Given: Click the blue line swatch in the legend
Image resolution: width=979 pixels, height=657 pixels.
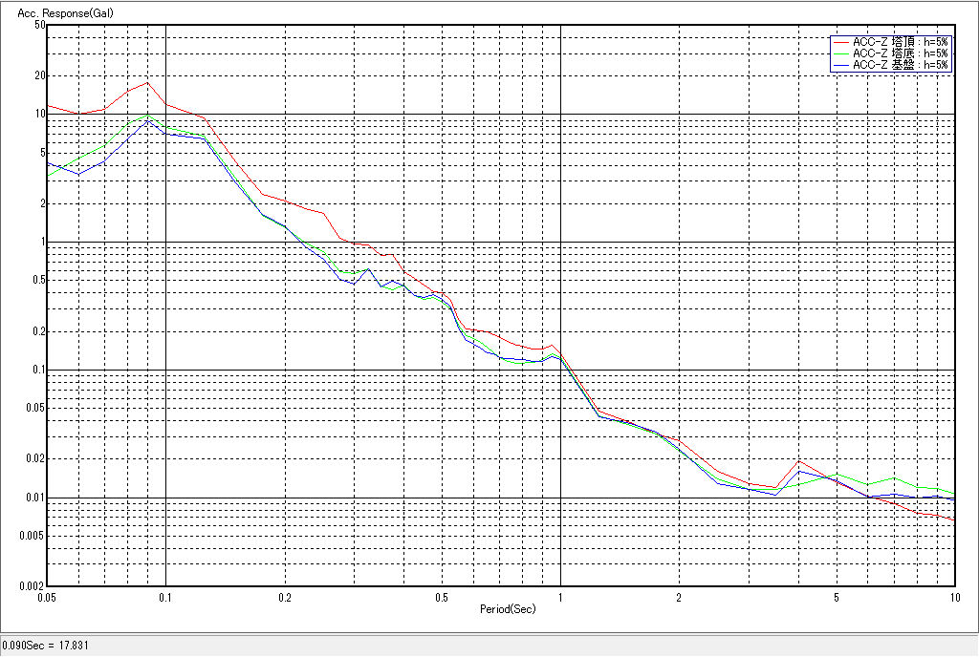Looking at the screenshot, I should 840,65.
